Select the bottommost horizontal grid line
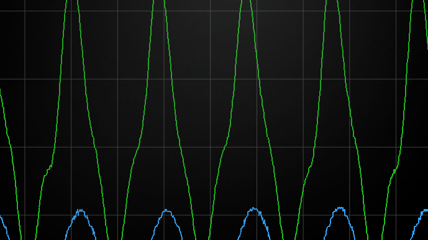Viewport: 428px width, 240px height. pos(214,215)
